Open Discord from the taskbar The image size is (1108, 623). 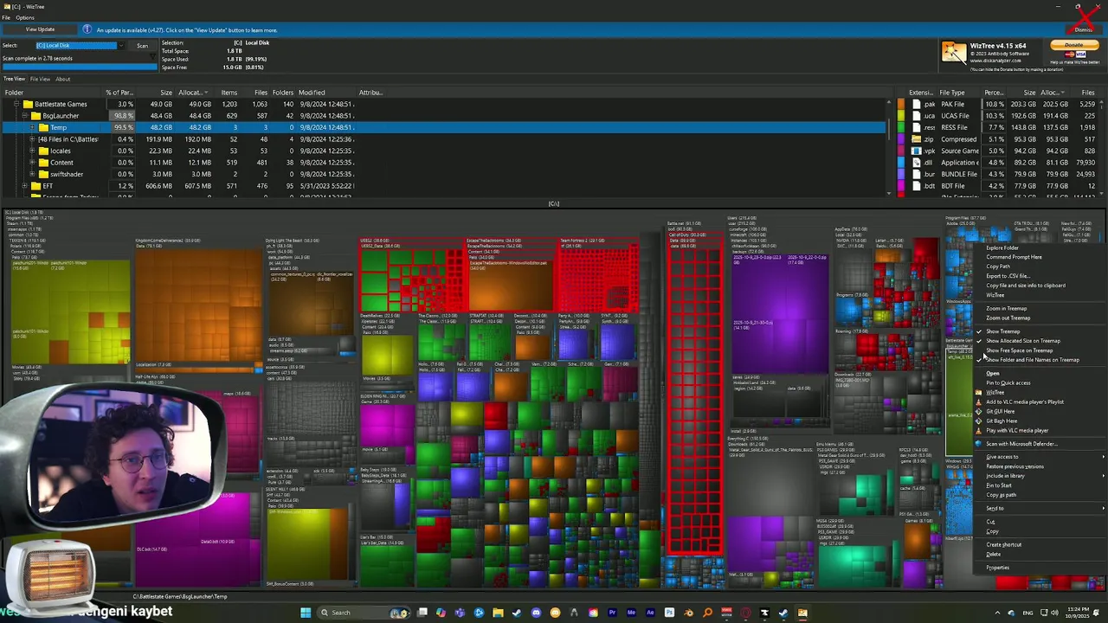tap(536, 613)
